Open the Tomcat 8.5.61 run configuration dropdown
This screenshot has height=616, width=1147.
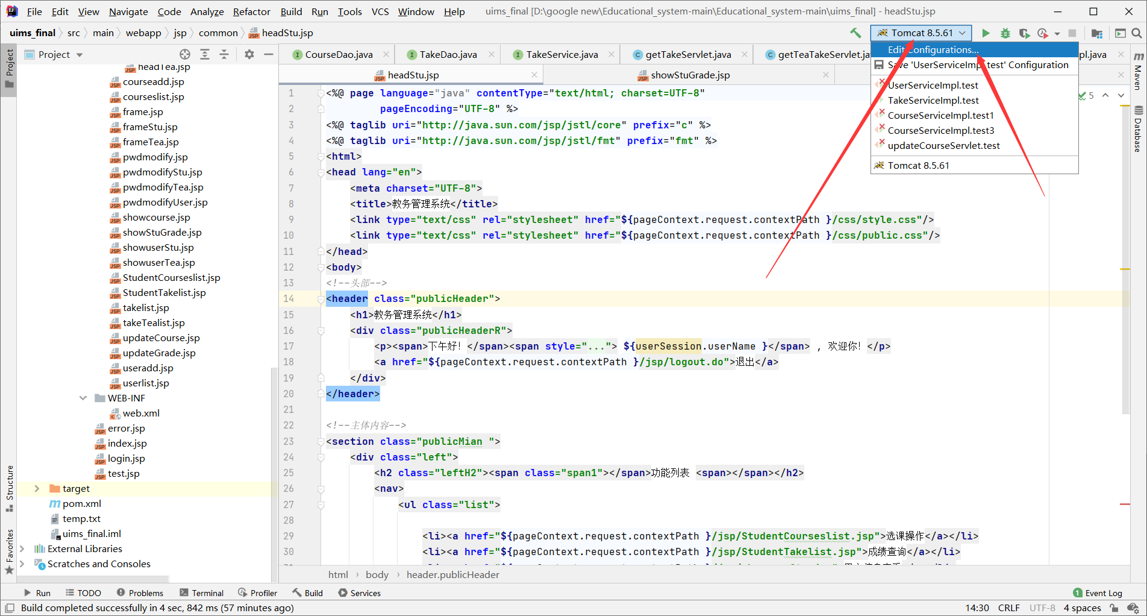click(x=921, y=33)
